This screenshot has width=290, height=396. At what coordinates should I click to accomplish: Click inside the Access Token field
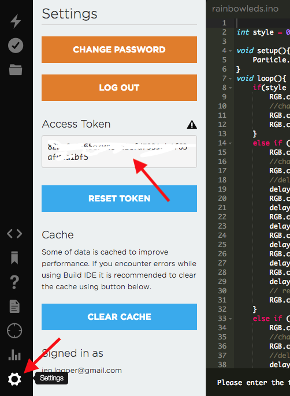point(120,151)
